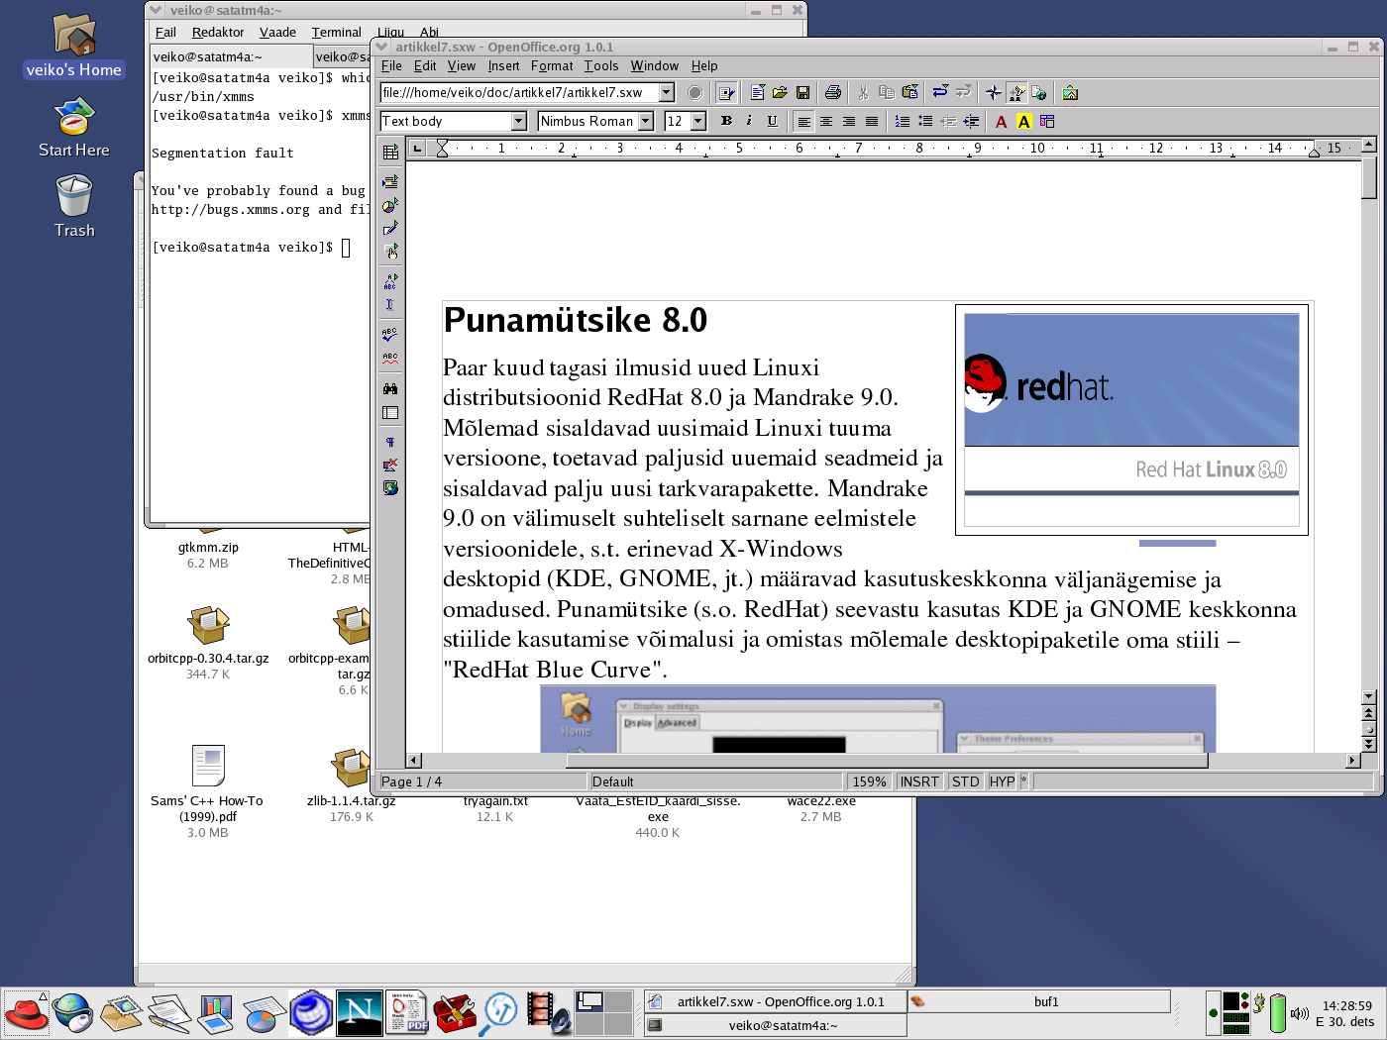The width and height of the screenshot is (1387, 1040).
Task: Toggle the Stylist icon in the toolbar
Action: point(1016,93)
